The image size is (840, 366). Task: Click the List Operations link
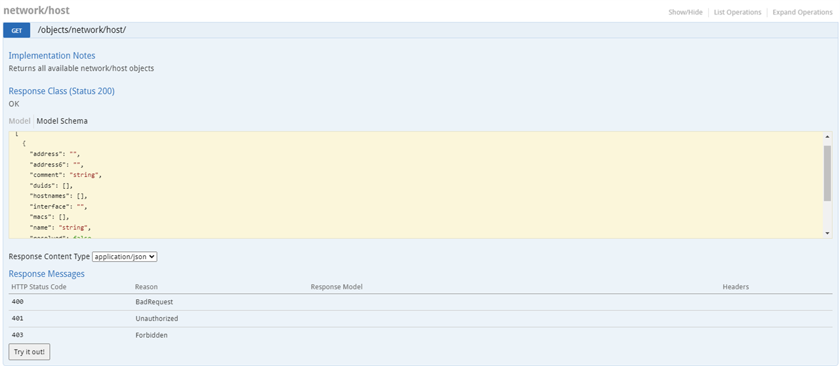(x=737, y=12)
